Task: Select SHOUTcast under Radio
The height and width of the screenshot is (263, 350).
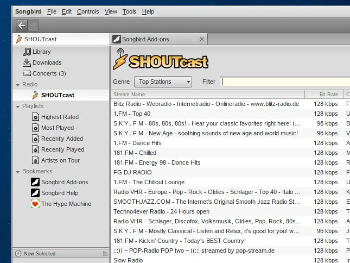Action: point(61,95)
